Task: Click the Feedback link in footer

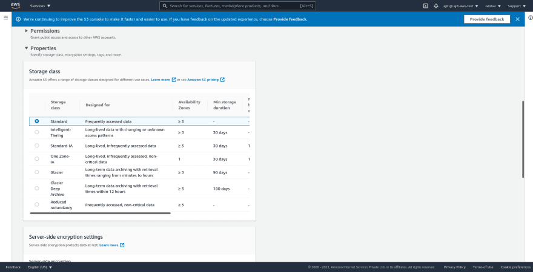Action: (13, 267)
